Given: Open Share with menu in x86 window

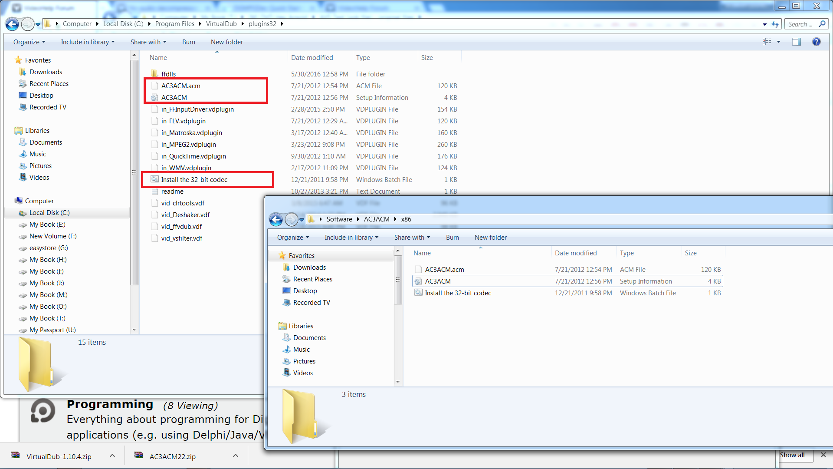Looking at the screenshot, I should (x=412, y=238).
